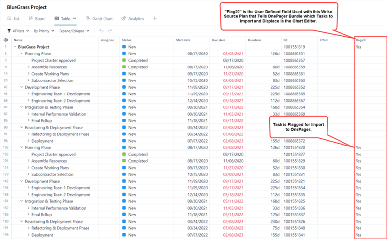Click the funnel filter icon
387x239 pixels.
click(x=9, y=31)
